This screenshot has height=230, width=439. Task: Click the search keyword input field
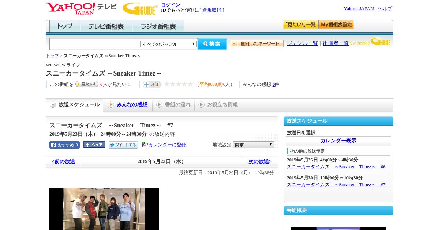coord(95,44)
